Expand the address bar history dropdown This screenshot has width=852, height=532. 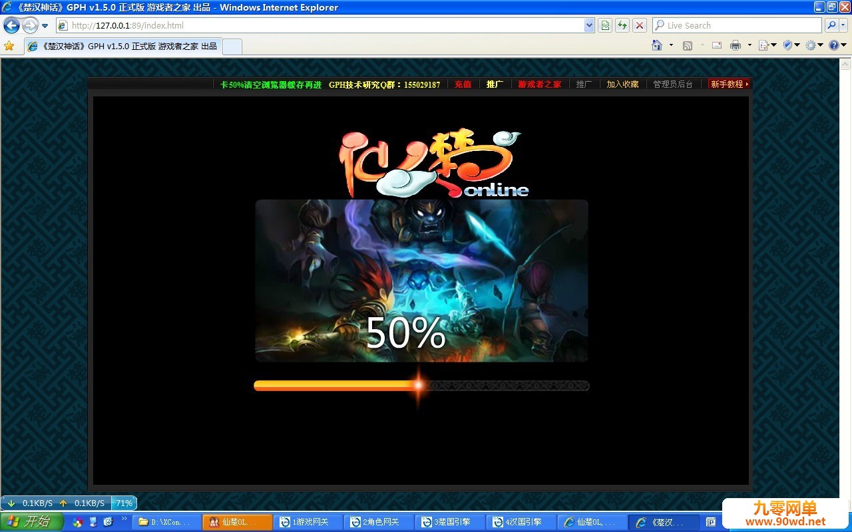[x=589, y=25]
